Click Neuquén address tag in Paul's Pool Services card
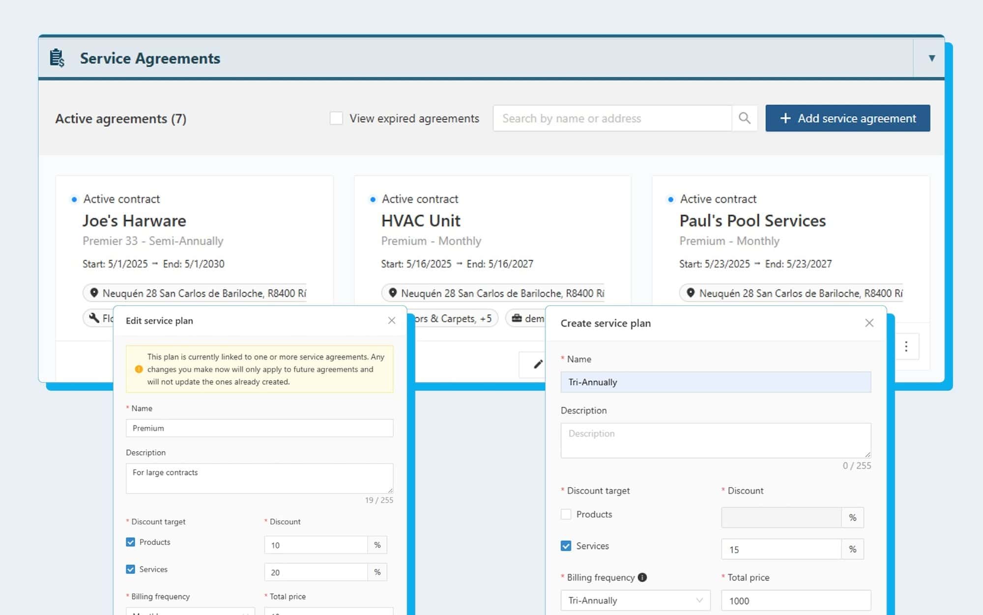The height and width of the screenshot is (615, 983). [x=791, y=293]
